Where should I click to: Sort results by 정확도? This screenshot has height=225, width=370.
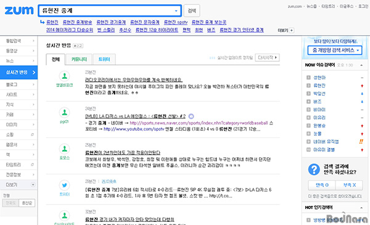click(x=10, y=203)
